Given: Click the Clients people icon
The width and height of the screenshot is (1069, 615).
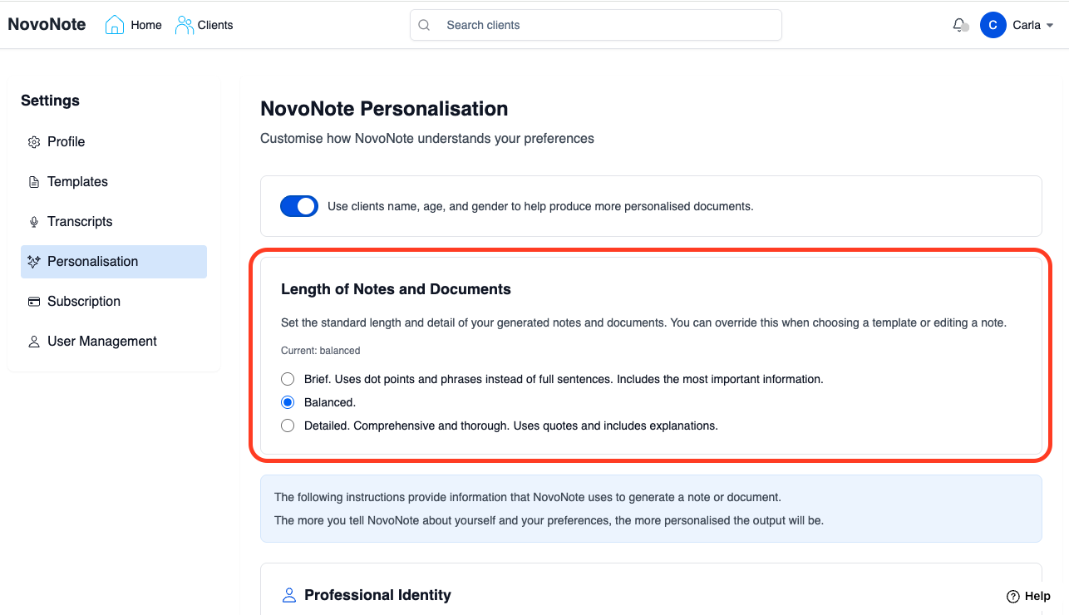Looking at the screenshot, I should click(184, 25).
